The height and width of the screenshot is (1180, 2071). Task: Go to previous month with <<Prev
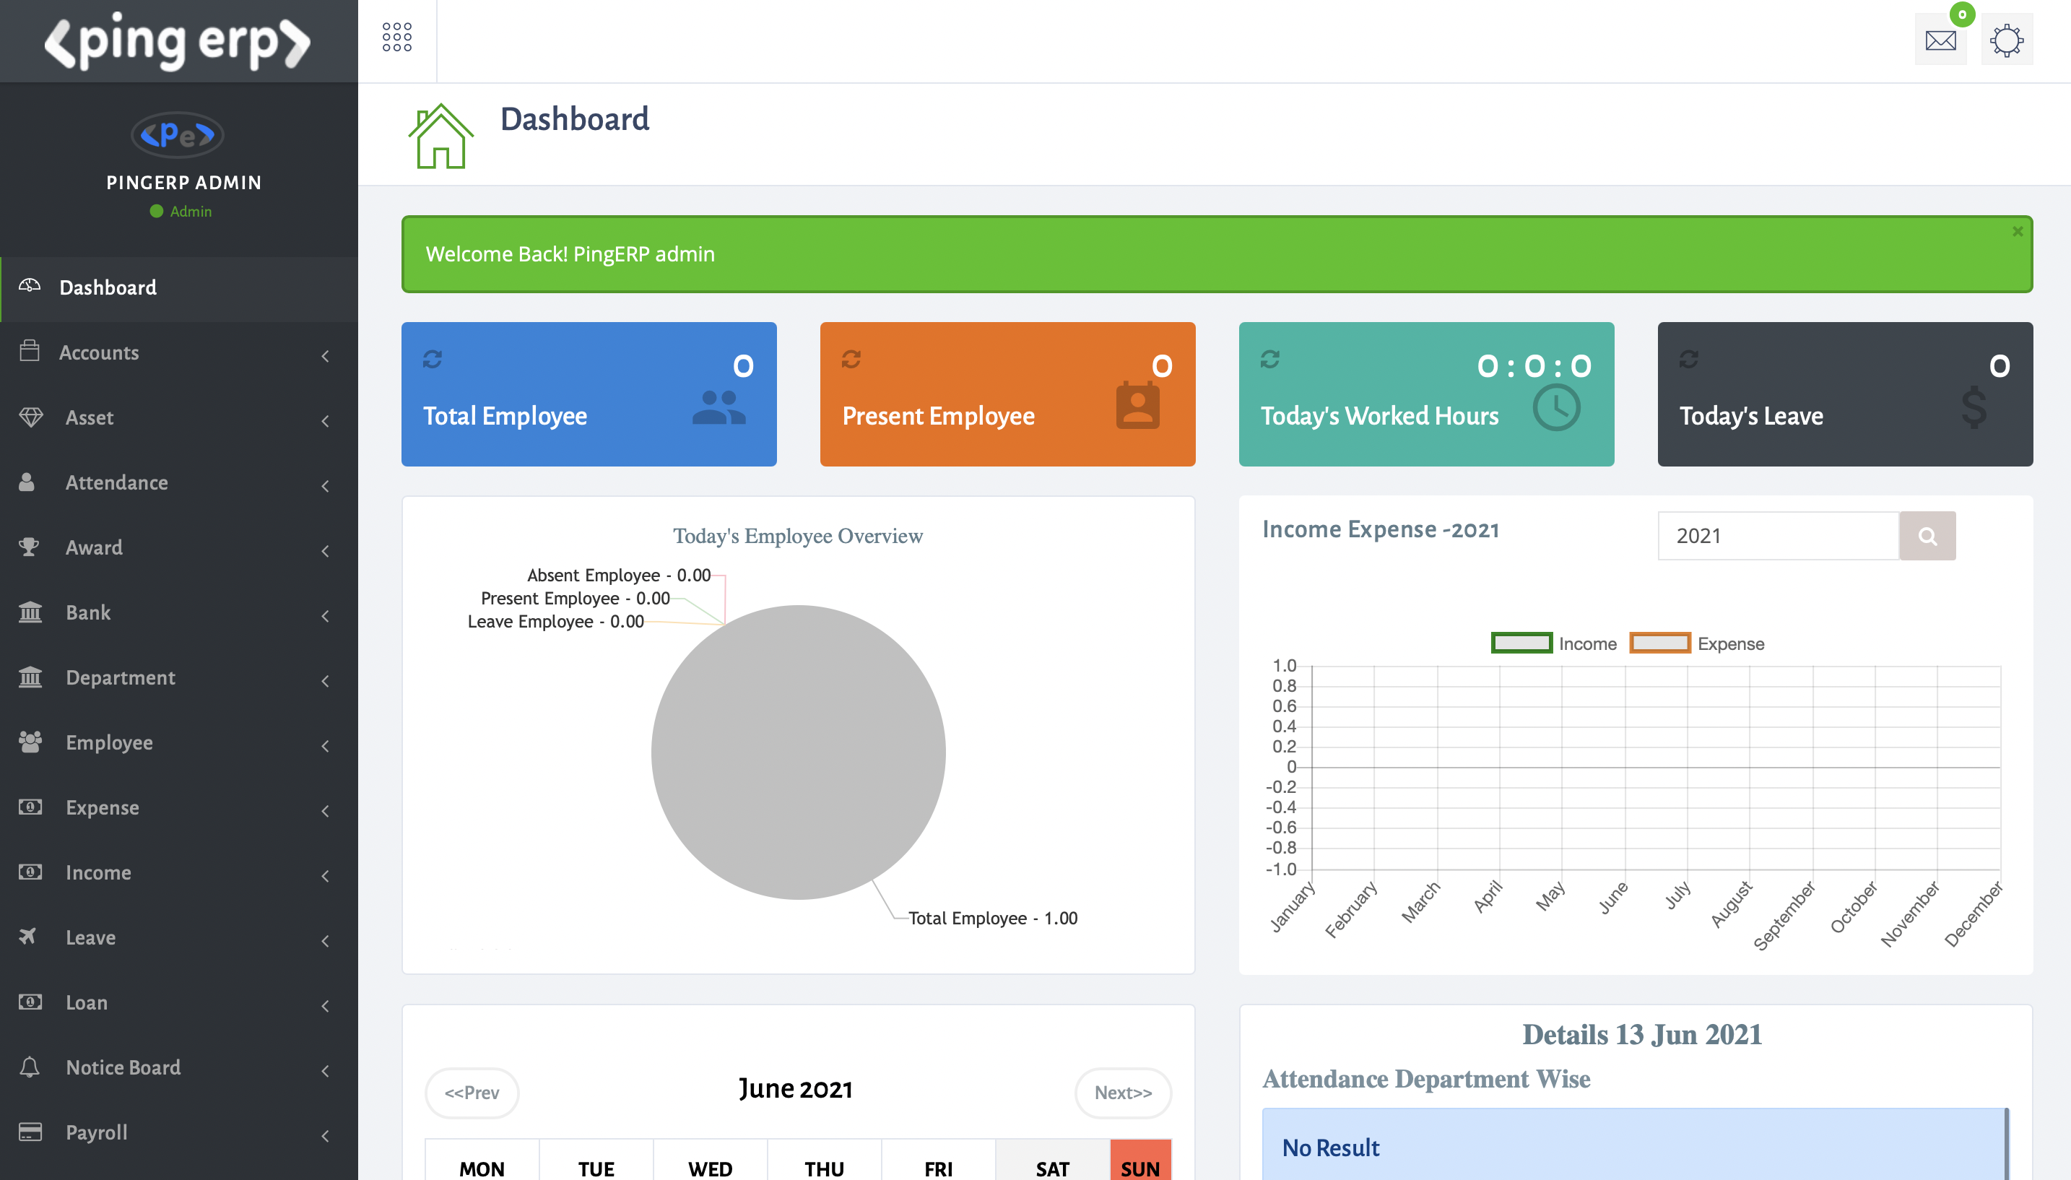click(x=472, y=1093)
